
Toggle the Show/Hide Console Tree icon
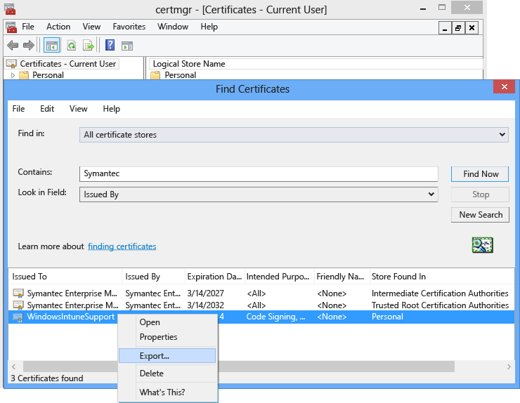[52, 45]
